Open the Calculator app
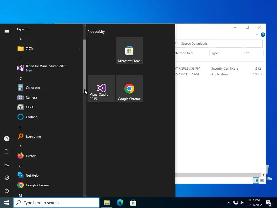Screen dimensions: 277x208 tap(49, 87)
